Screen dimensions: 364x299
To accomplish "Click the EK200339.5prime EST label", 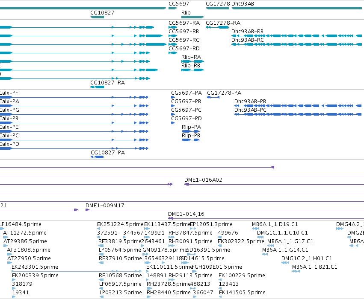I will tap(35, 276).
